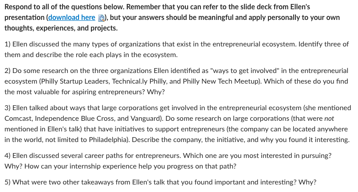Click question 1 about types of organizations
Image resolution: width=358 pixels, height=192 pixels.
[x=177, y=50]
